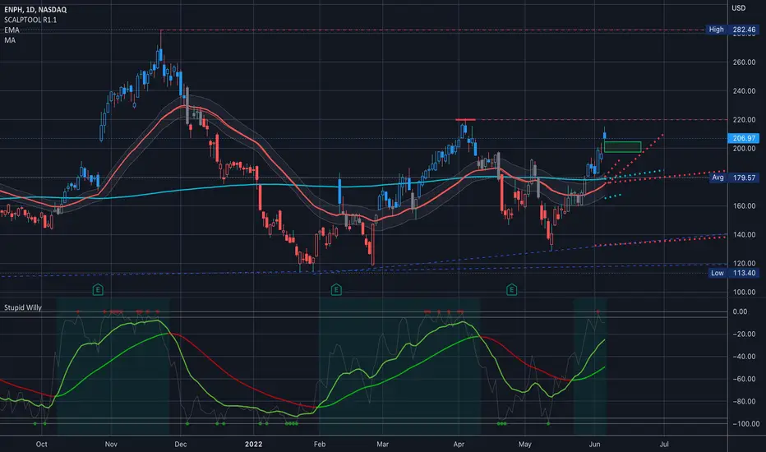
Task: Select the EMA indicator label
Action: pyautogui.click(x=12, y=30)
